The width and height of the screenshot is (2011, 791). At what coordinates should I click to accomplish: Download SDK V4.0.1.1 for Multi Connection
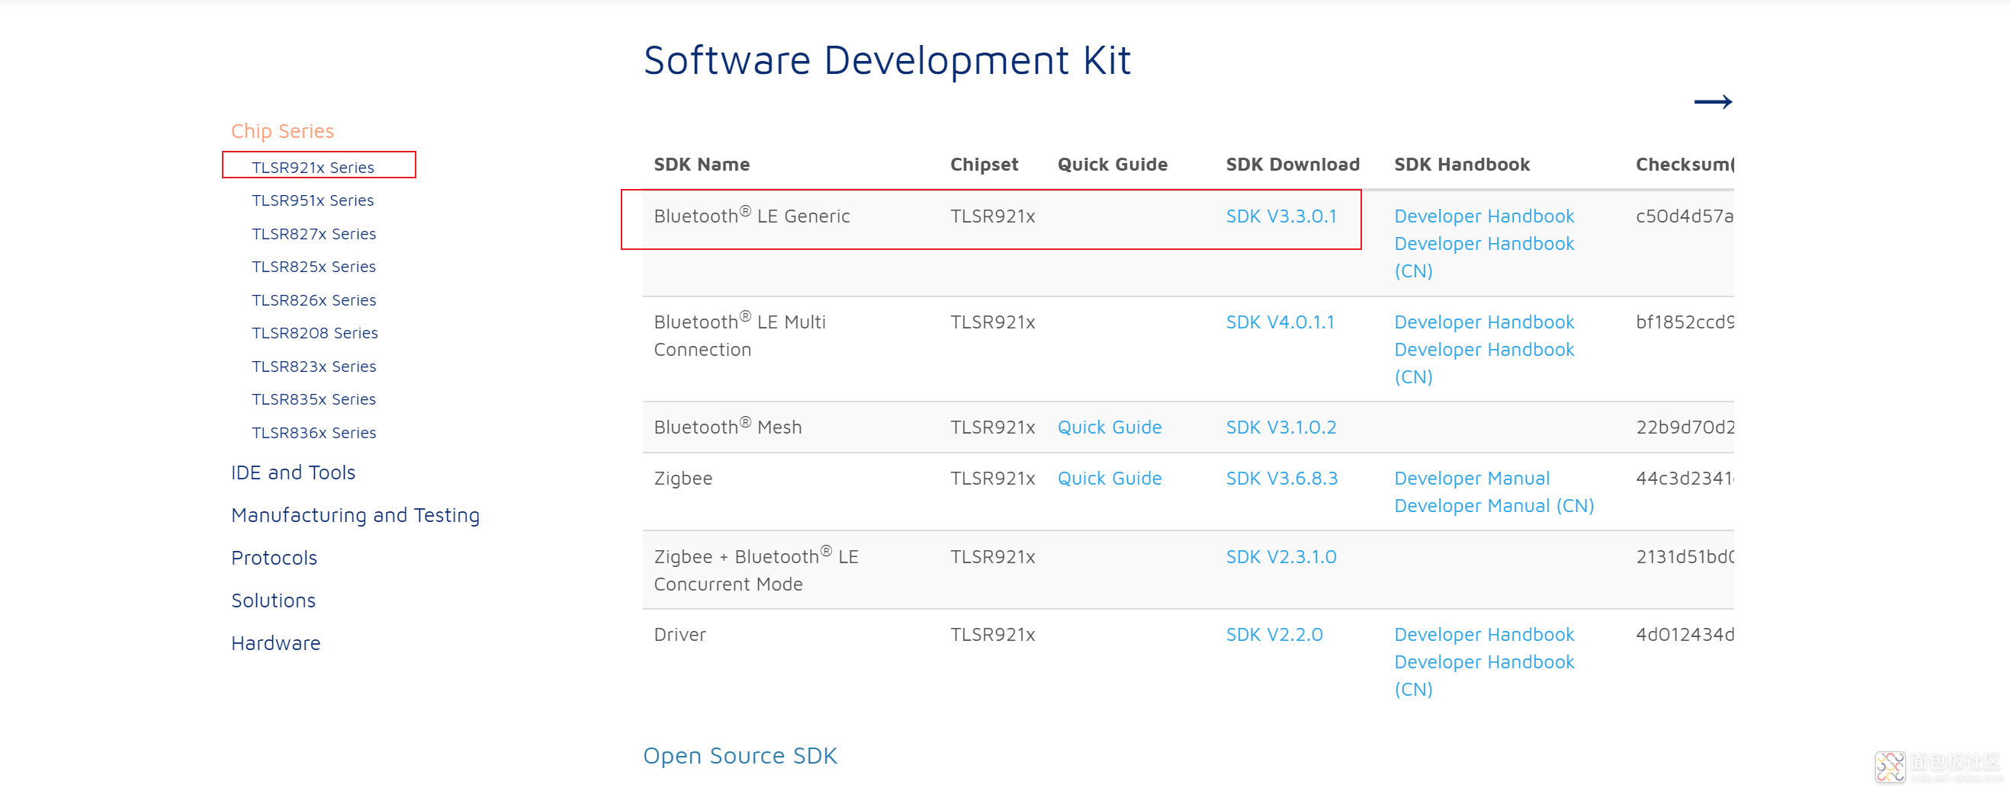coord(1280,322)
